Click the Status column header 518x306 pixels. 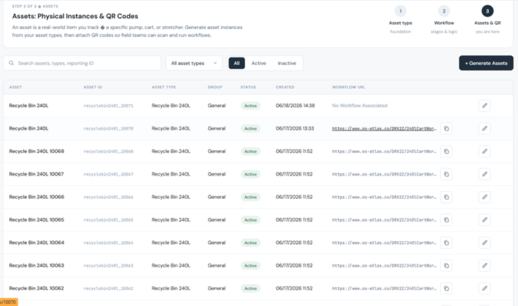click(x=248, y=87)
